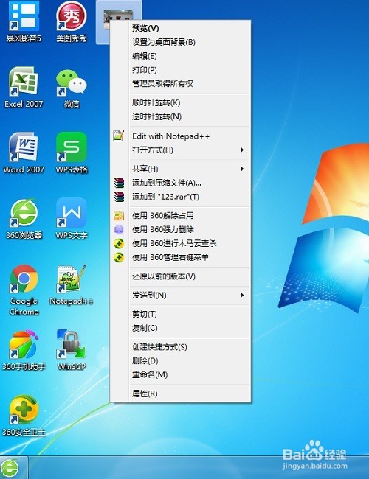Launch WPS表格 shortcut
369x479 pixels.
[x=72, y=153]
